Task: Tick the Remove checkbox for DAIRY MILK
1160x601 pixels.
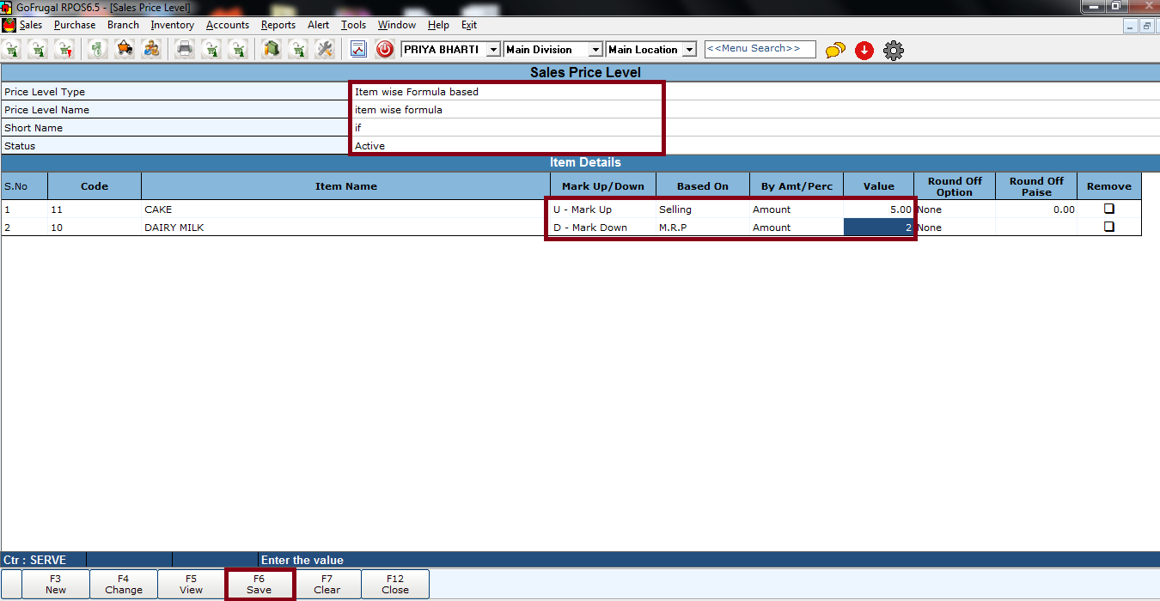Action: (1108, 227)
